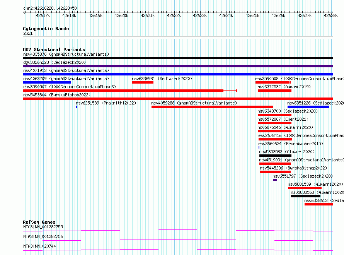Click the red nsv6343700 variant bar

(274, 115)
